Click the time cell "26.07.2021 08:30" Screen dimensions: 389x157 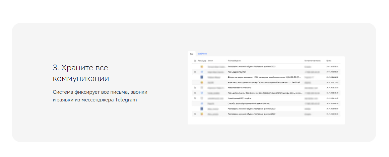(332, 103)
